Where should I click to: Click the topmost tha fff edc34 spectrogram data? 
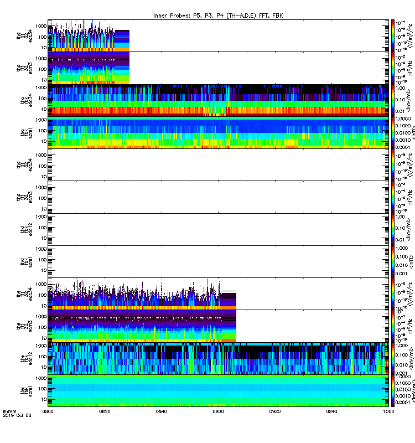(89, 35)
